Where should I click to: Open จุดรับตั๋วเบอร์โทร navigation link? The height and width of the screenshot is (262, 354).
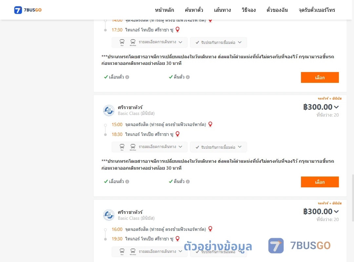click(317, 10)
